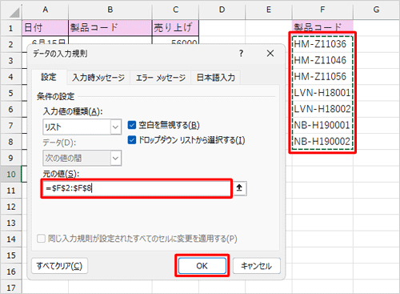Select row 17 header
Viewport: 400px width, 294px height.
point(11,288)
